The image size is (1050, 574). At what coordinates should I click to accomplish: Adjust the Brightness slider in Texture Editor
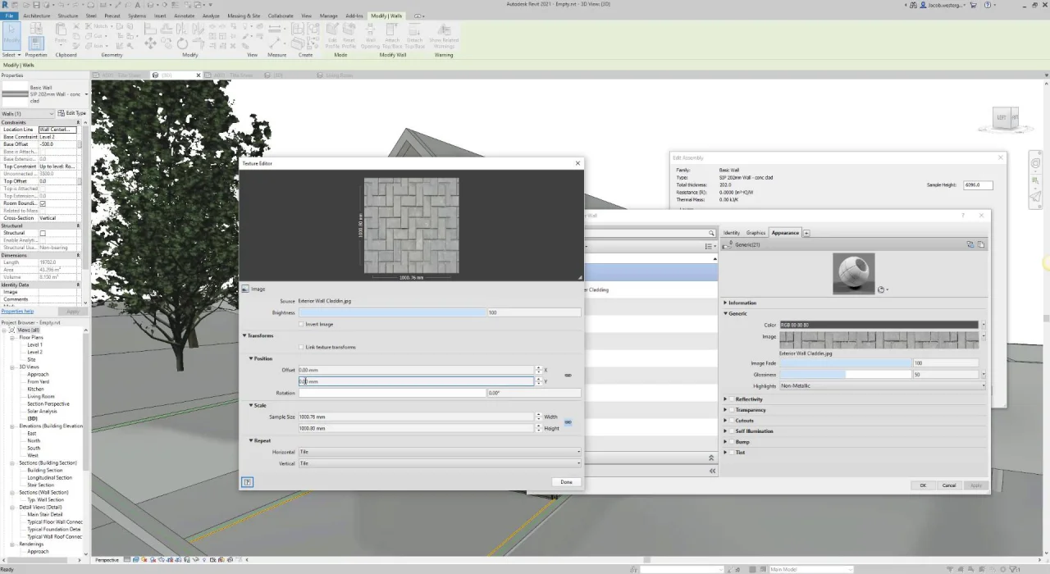(393, 312)
